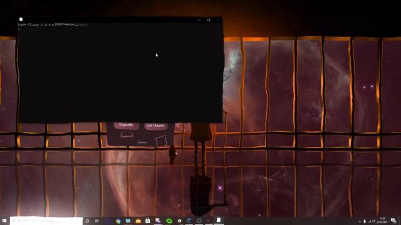Close the Lunar Client console window
The image size is (401, 225).
click(x=218, y=20)
